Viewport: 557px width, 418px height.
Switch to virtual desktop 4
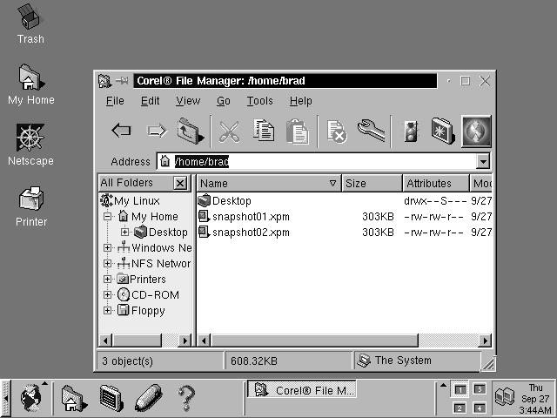tap(480, 408)
